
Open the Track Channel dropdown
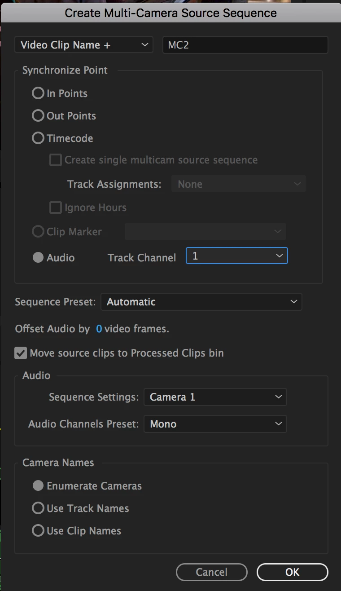[236, 256]
